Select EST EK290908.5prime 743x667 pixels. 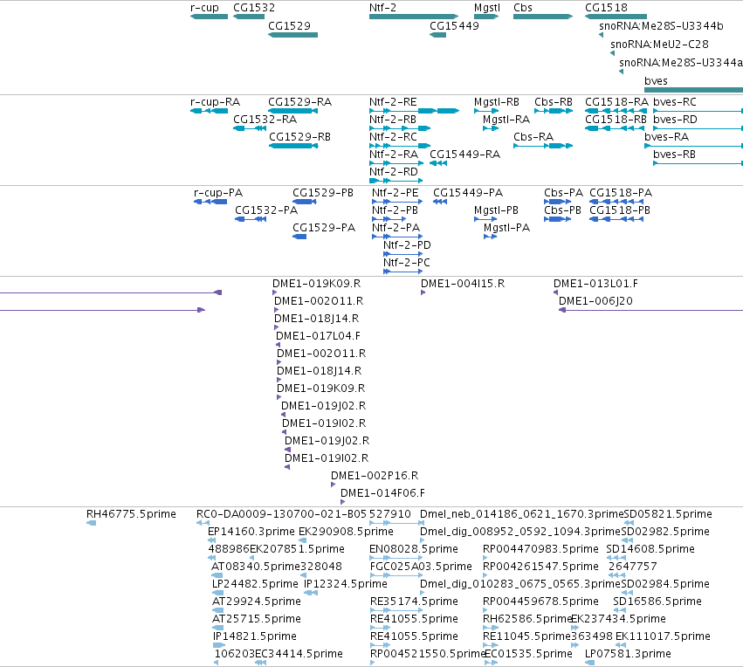click(x=302, y=540)
